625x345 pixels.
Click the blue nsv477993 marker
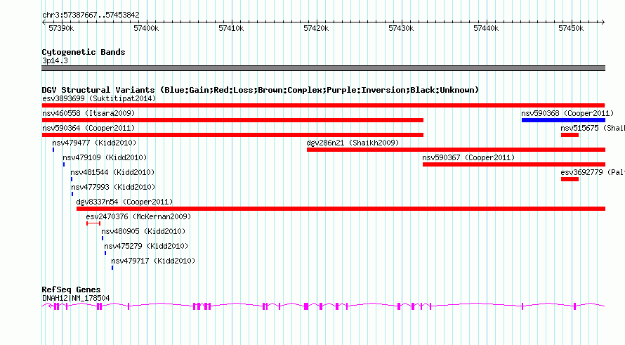72,194
